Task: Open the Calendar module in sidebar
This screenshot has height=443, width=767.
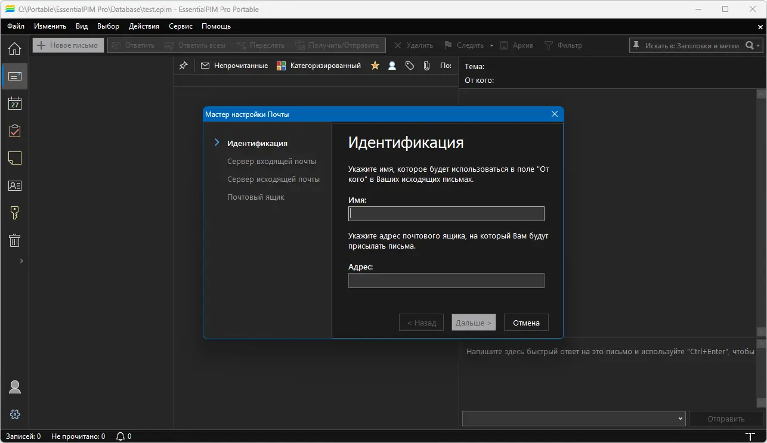Action: pos(14,103)
